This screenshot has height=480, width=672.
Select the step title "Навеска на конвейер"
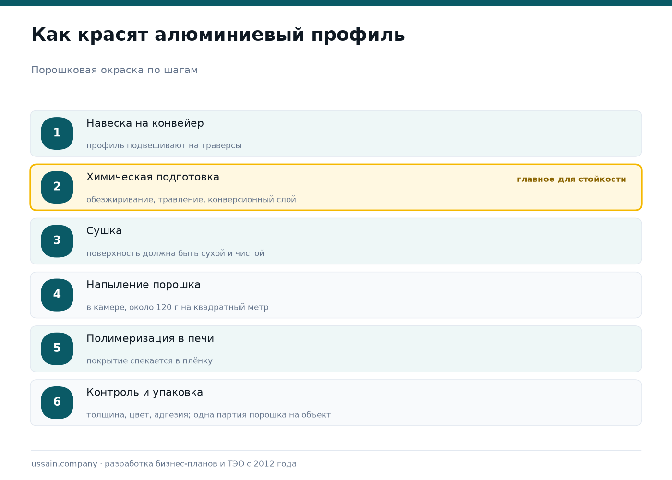click(x=145, y=123)
